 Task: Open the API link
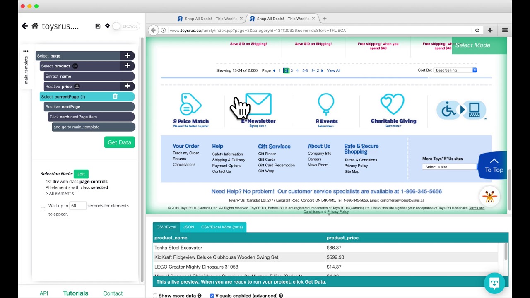[x=44, y=293]
